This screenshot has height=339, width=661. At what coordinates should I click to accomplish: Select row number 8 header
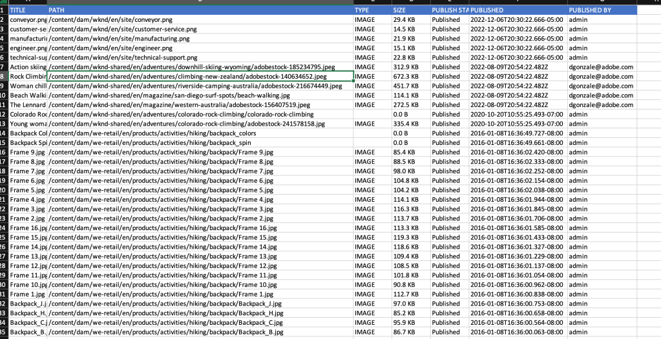click(3, 77)
